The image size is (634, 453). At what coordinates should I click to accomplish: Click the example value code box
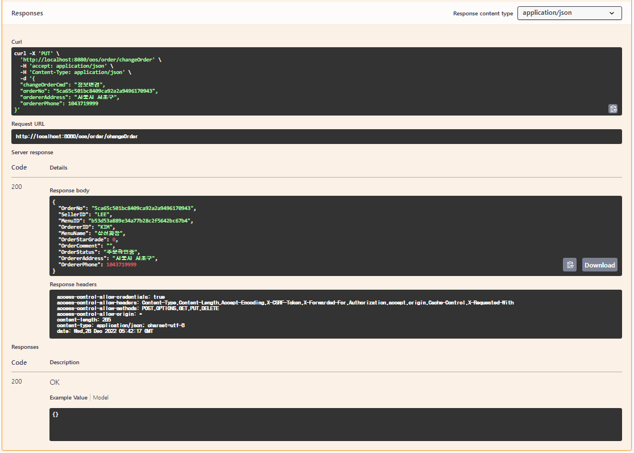click(335, 424)
